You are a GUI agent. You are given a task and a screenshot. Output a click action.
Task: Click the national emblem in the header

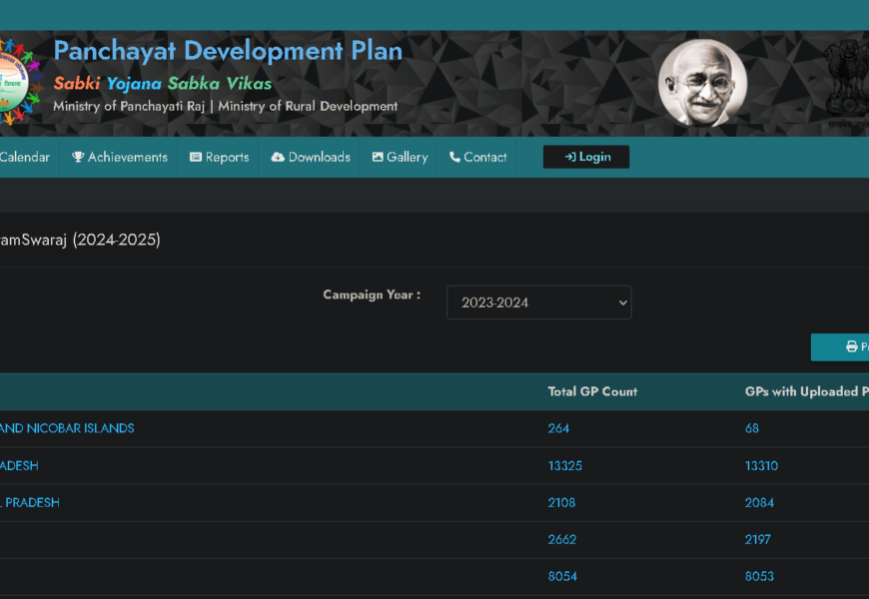(846, 83)
